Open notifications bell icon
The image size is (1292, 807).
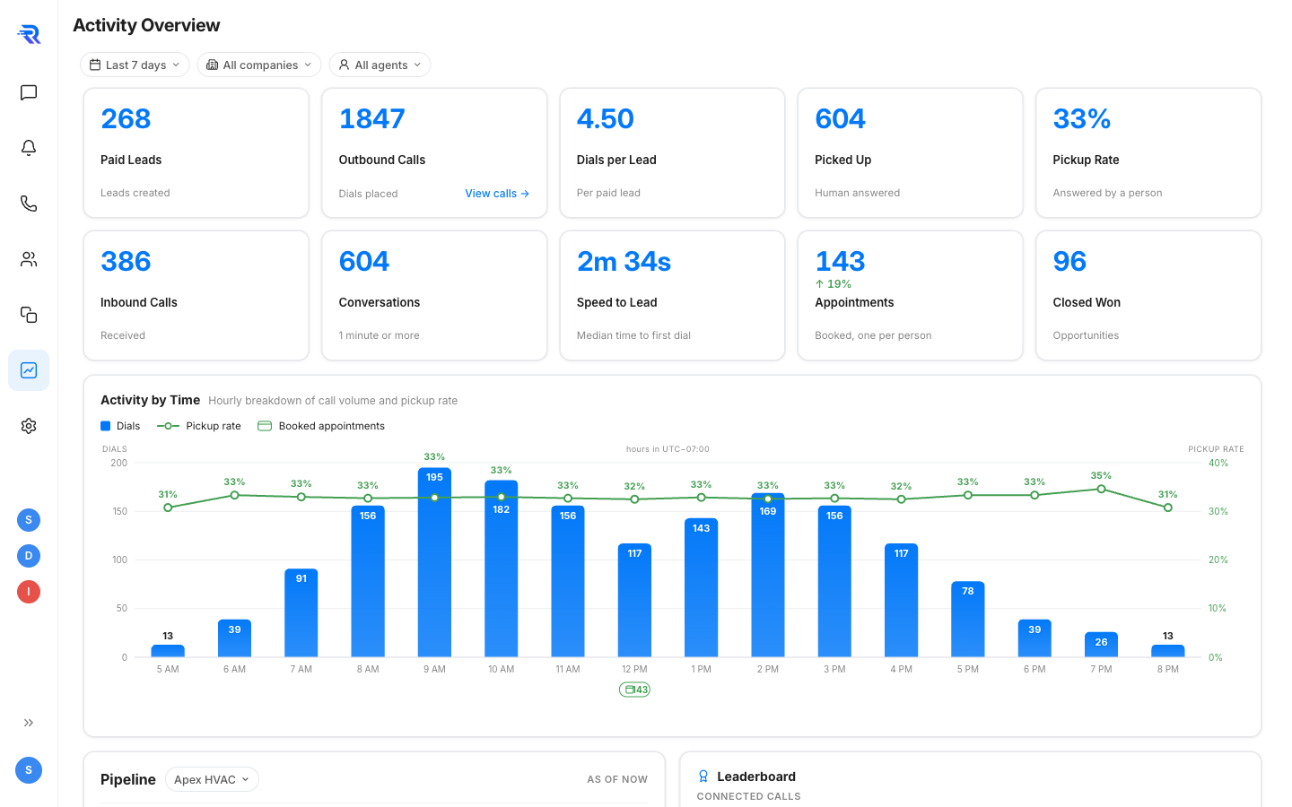[29, 148]
